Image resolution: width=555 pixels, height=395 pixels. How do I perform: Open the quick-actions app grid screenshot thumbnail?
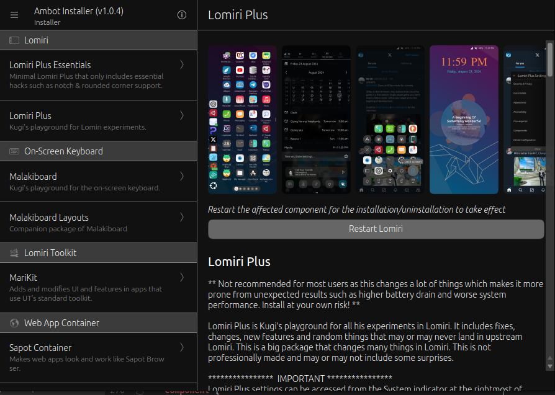click(x=390, y=120)
